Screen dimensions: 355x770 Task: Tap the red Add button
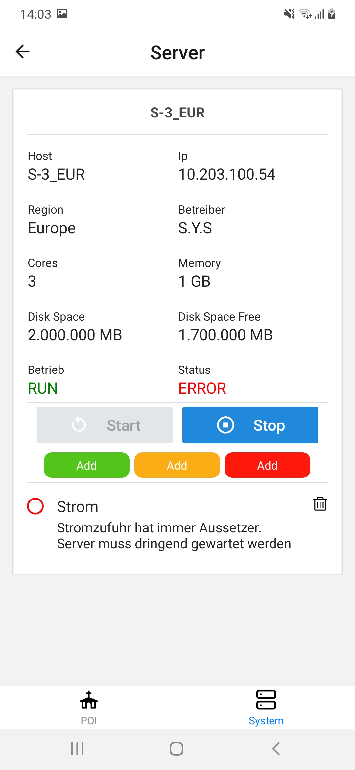pos(268,465)
